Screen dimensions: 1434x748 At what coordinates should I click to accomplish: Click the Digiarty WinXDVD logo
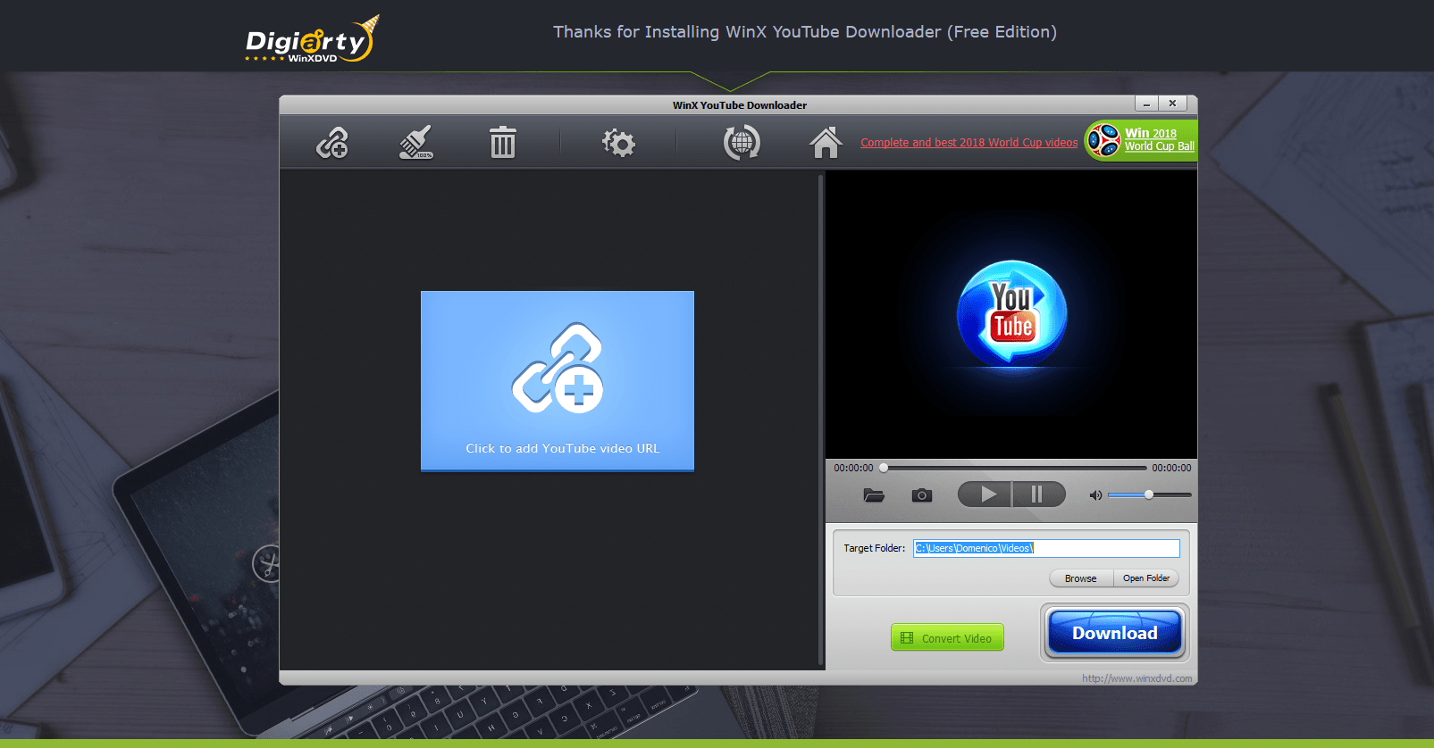point(312,39)
